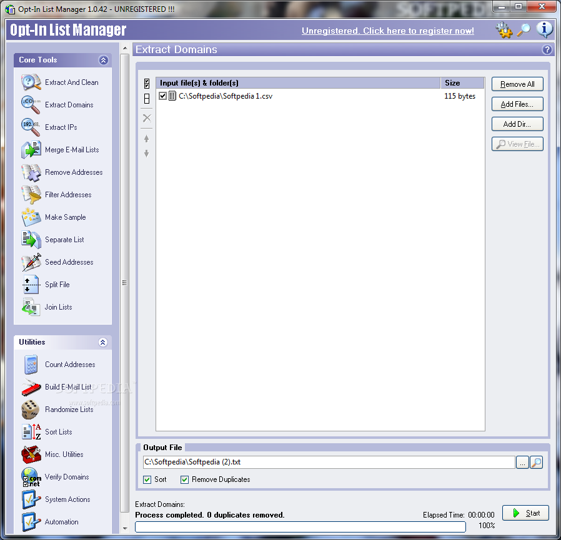Select the Sort Lists A-Z icon
The image size is (561, 540).
pos(31,432)
